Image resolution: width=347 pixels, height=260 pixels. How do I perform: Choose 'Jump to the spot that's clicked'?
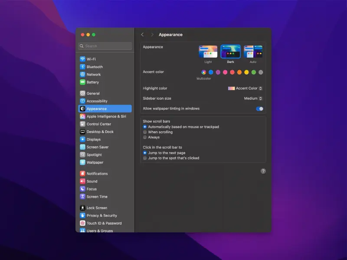(x=144, y=158)
